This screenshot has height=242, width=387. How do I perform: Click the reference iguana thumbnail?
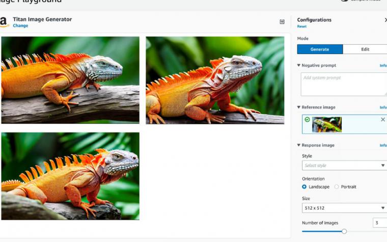coord(327,124)
